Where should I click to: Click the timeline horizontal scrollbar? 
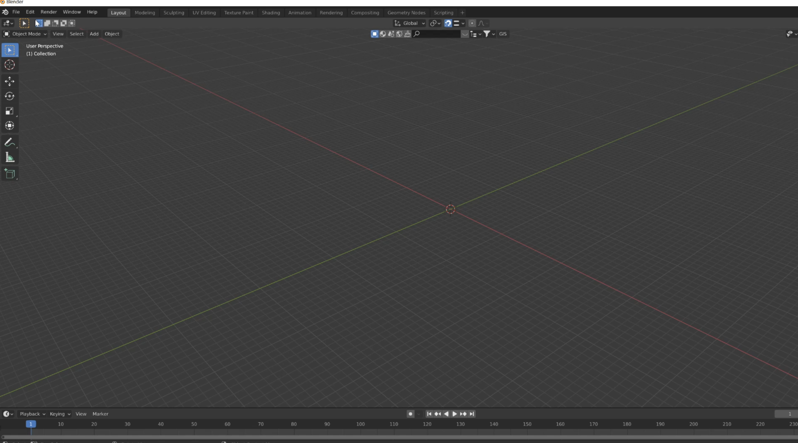(x=399, y=437)
